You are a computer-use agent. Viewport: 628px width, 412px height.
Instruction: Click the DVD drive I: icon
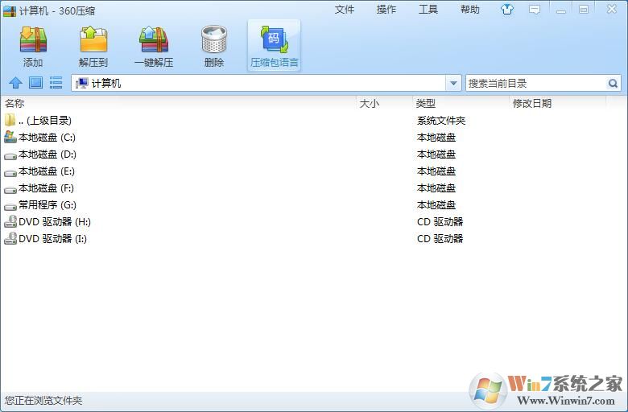coord(10,238)
